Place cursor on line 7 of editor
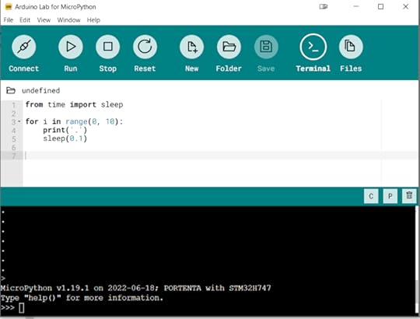This screenshot has width=420, height=319. pyautogui.click(x=219, y=156)
